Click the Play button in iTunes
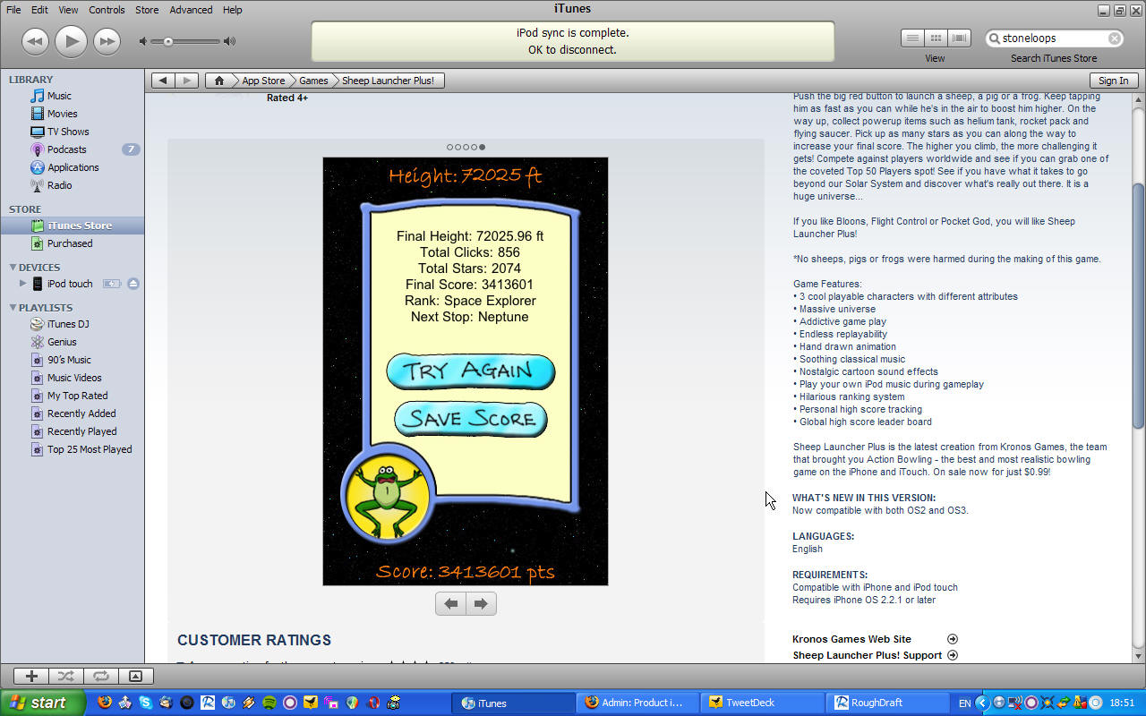 [x=71, y=41]
